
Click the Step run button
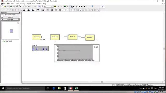74,6
